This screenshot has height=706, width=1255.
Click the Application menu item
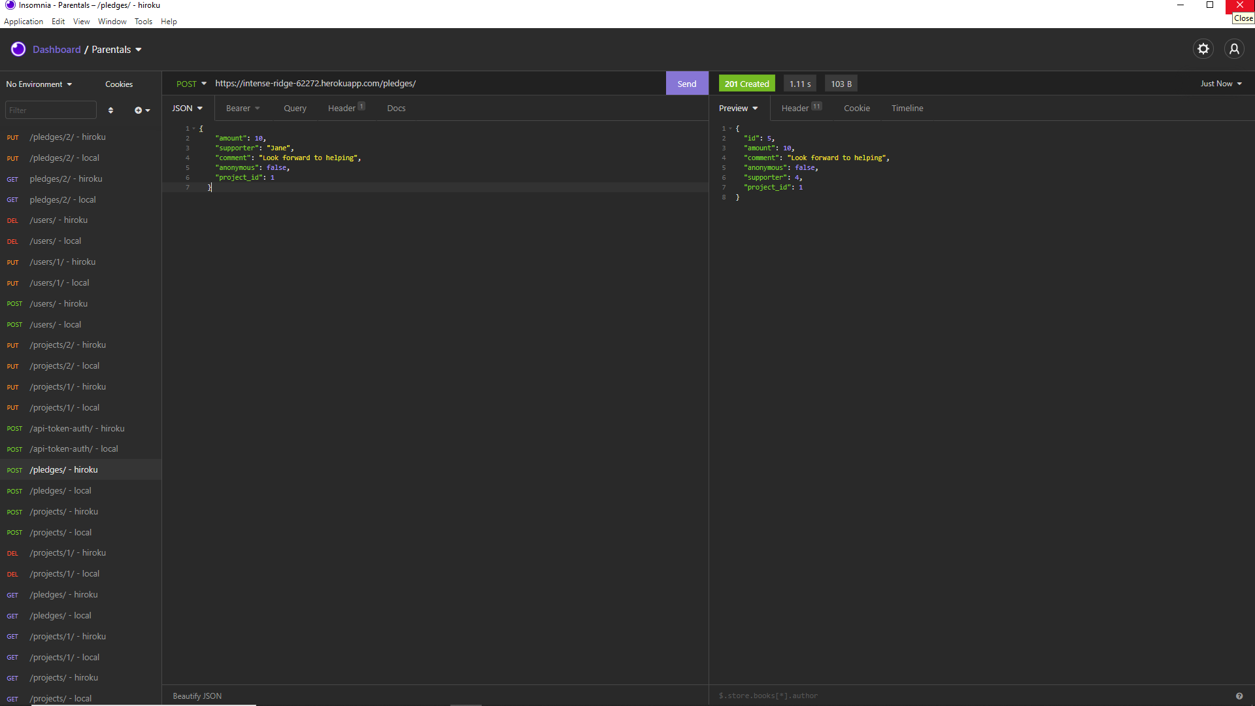22,21
